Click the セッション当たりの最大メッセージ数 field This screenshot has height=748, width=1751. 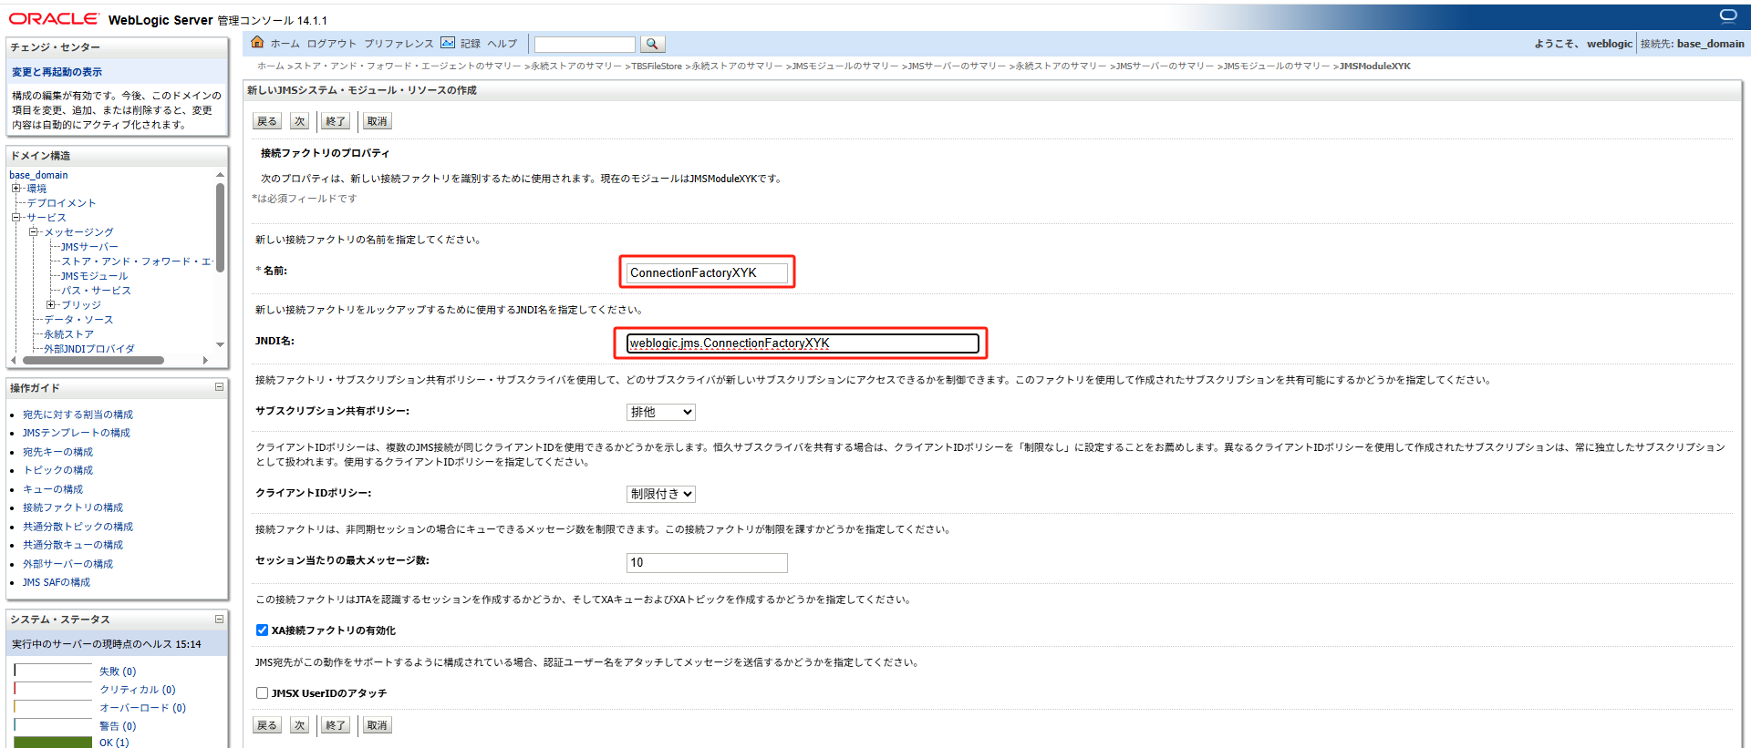click(707, 562)
